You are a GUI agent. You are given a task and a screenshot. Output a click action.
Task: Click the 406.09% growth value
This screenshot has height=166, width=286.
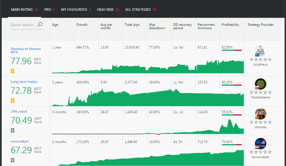(x=83, y=82)
